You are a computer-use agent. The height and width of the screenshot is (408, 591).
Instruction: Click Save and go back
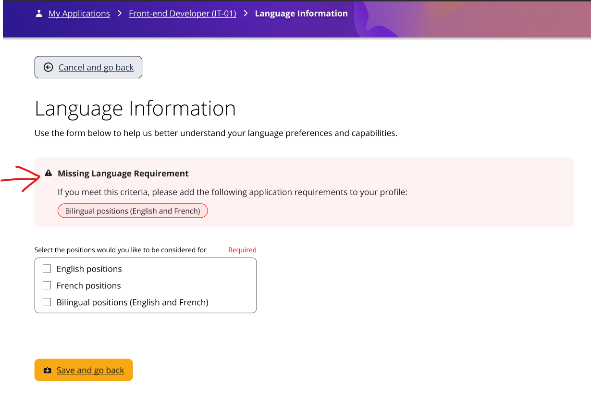84,370
